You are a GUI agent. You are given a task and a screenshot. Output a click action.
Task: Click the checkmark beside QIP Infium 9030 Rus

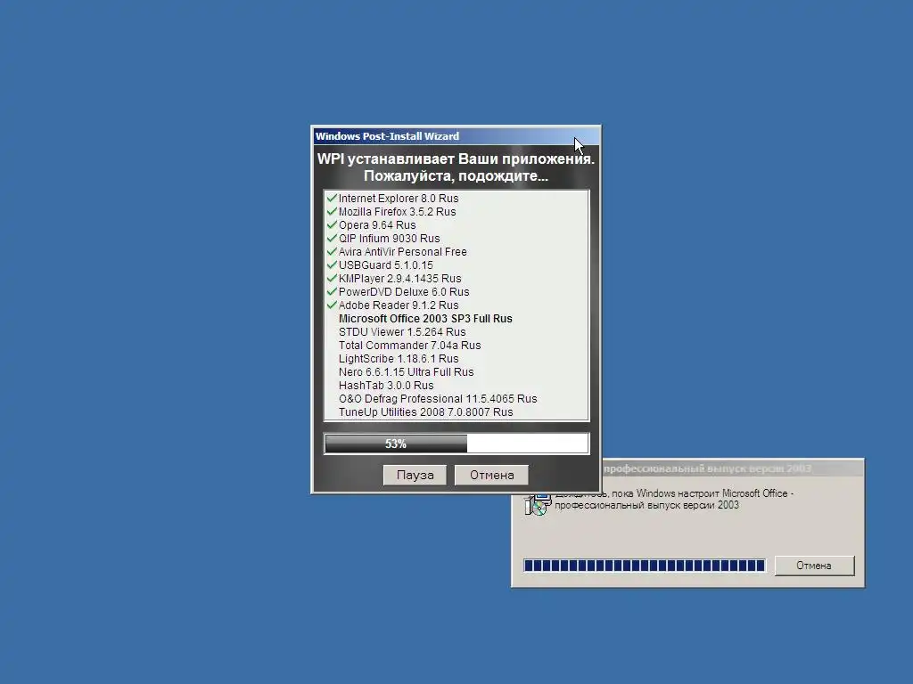pos(332,238)
